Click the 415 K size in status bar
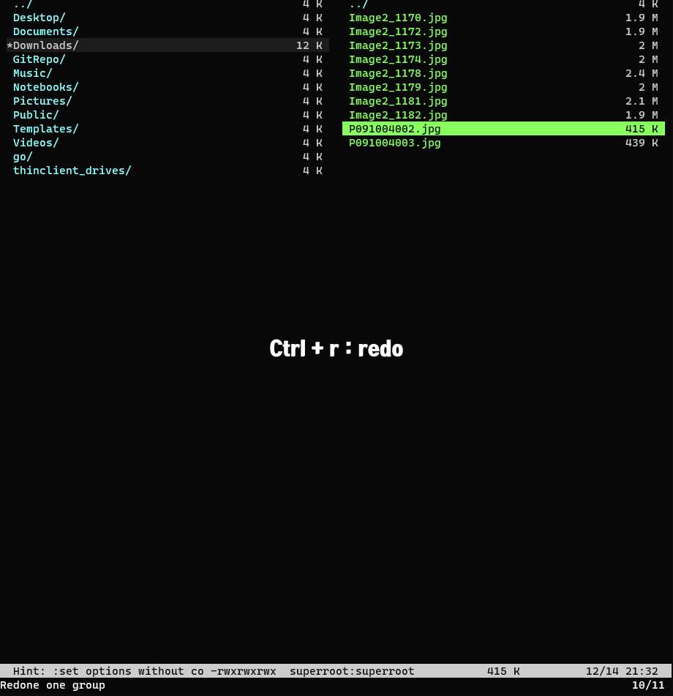This screenshot has height=696, width=673. pyautogui.click(x=503, y=670)
